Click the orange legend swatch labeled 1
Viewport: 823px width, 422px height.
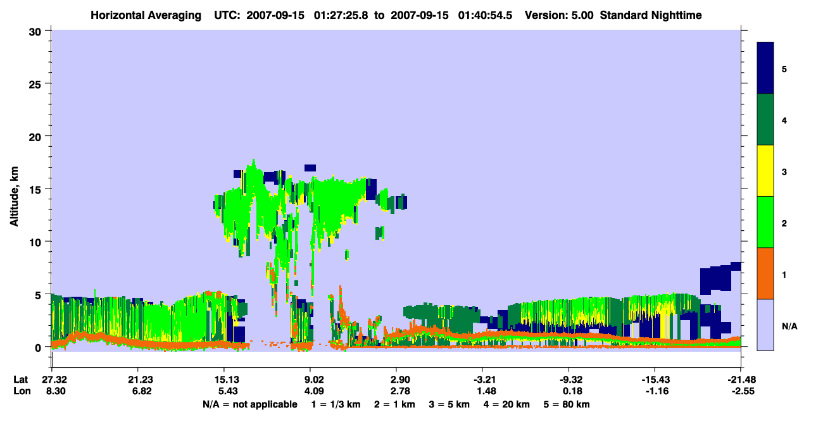coord(765,273)
